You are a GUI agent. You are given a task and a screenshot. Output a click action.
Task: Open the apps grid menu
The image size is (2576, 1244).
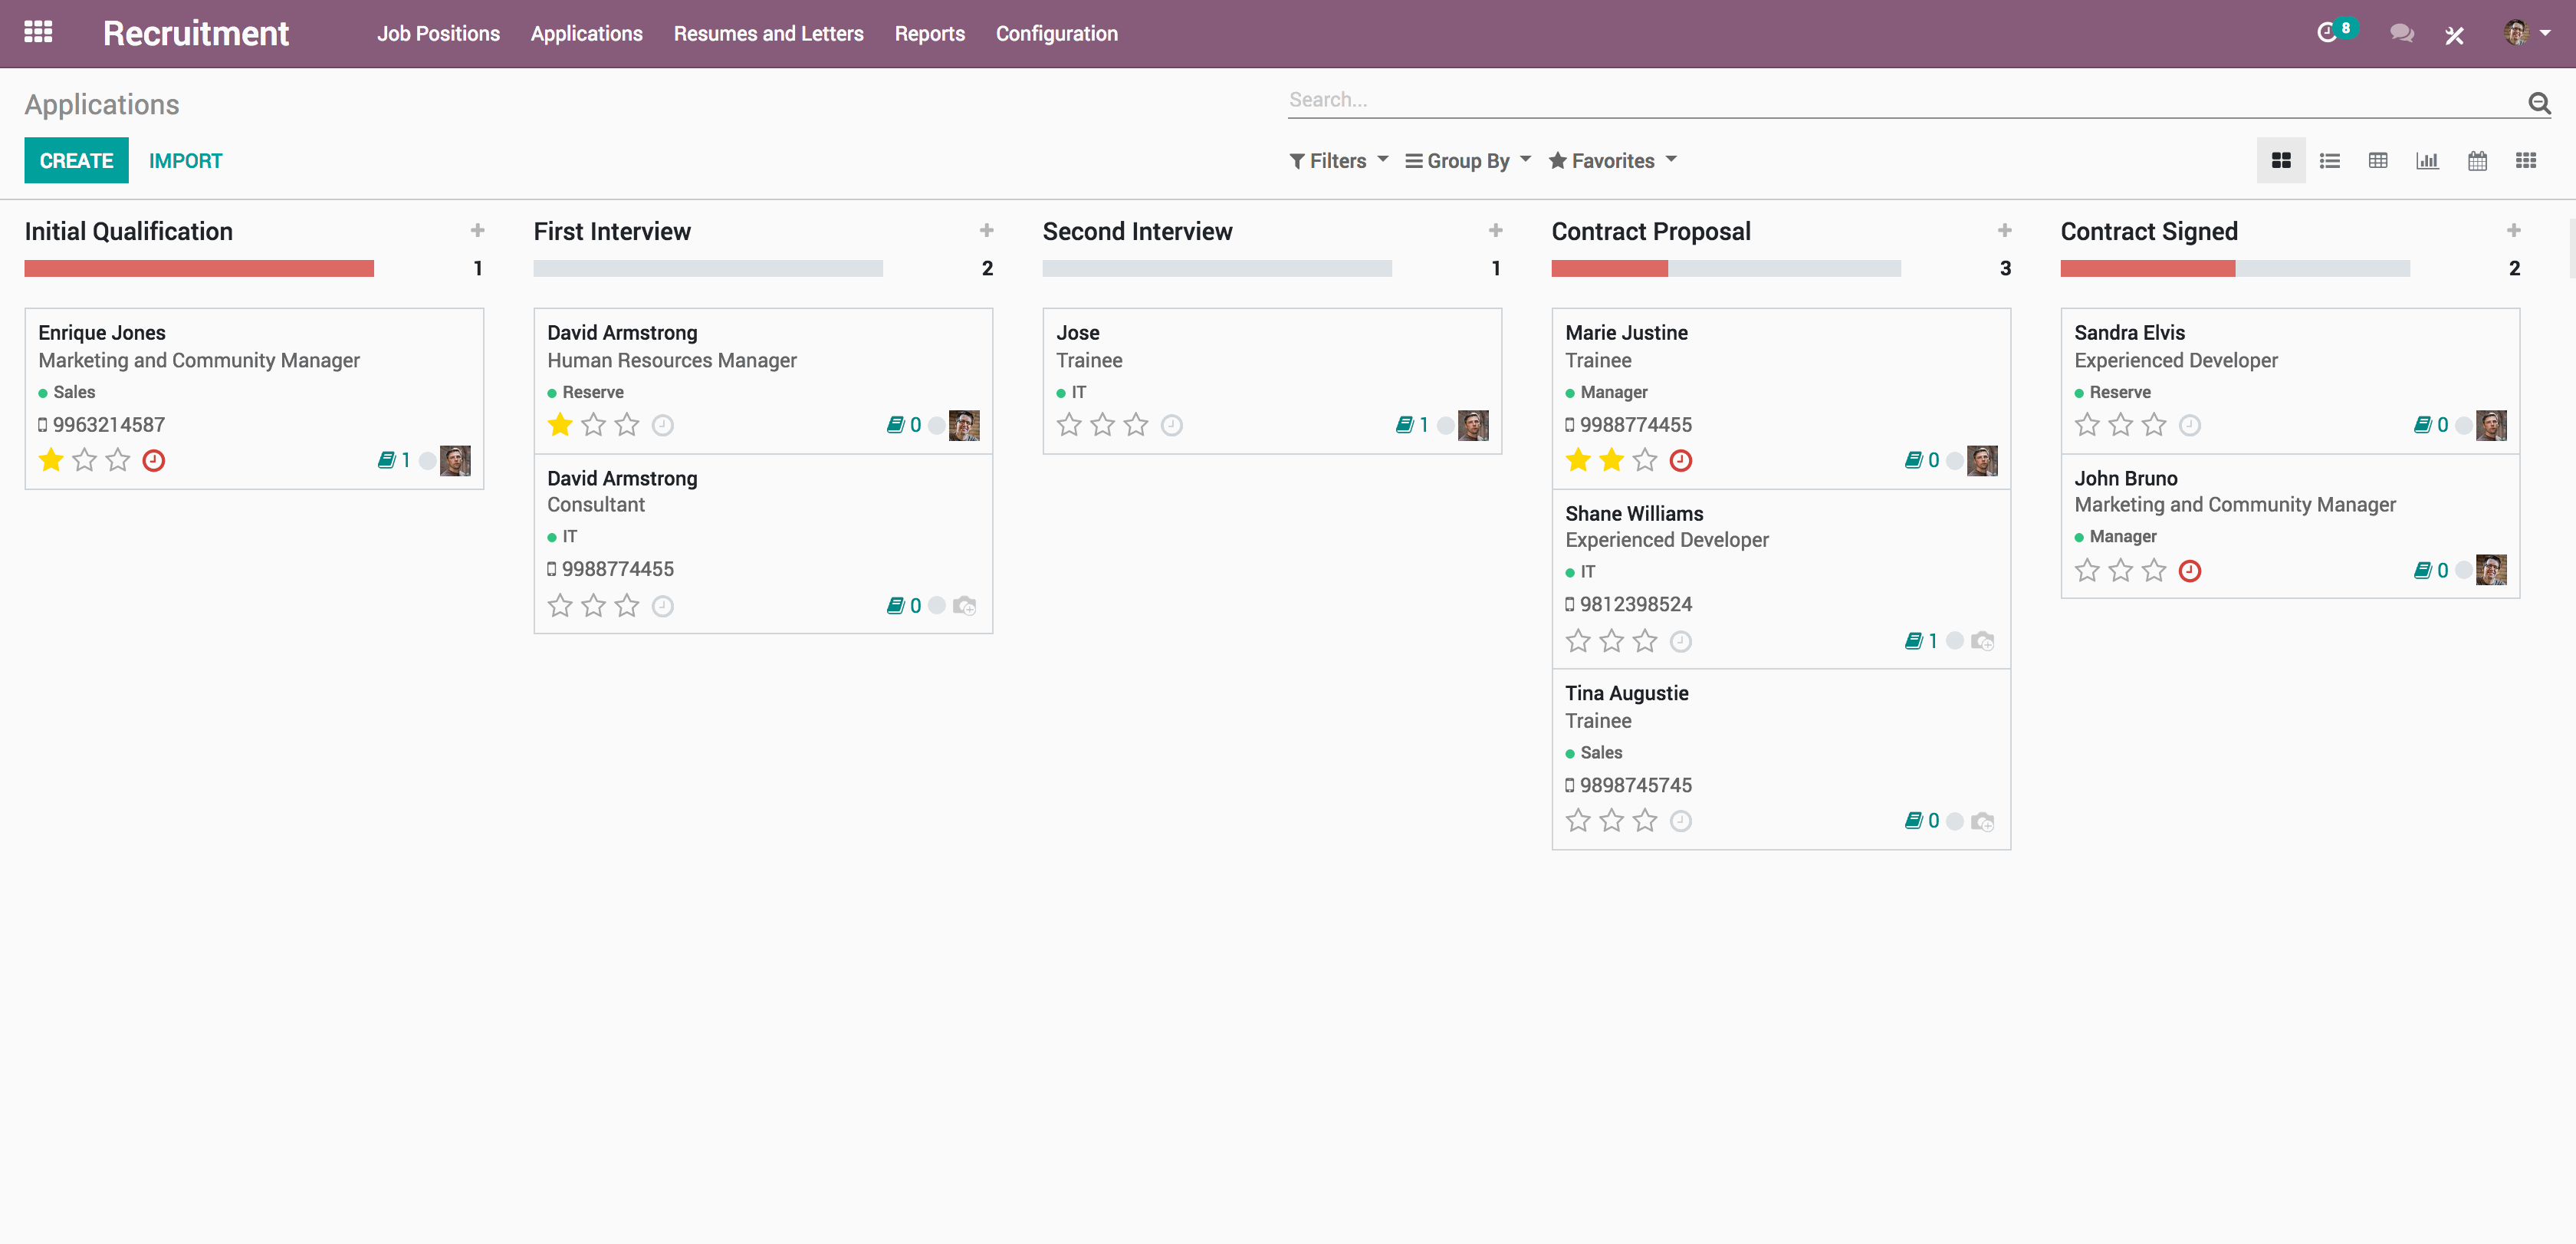[38, 32]
